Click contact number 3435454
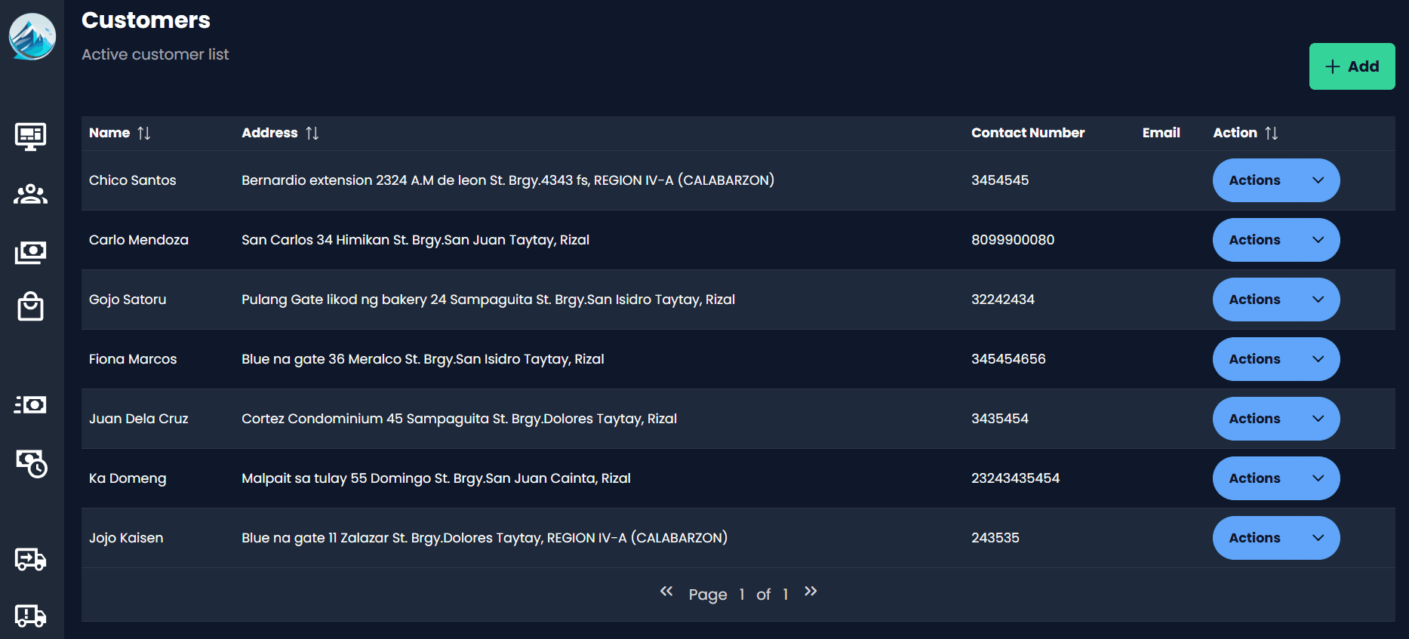Image resolution: width=1409 pixels, height=639 pixels. (1000, 419)
